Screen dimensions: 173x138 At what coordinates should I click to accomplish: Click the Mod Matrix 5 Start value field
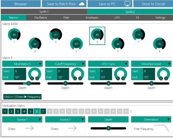[x=20, y=71]
